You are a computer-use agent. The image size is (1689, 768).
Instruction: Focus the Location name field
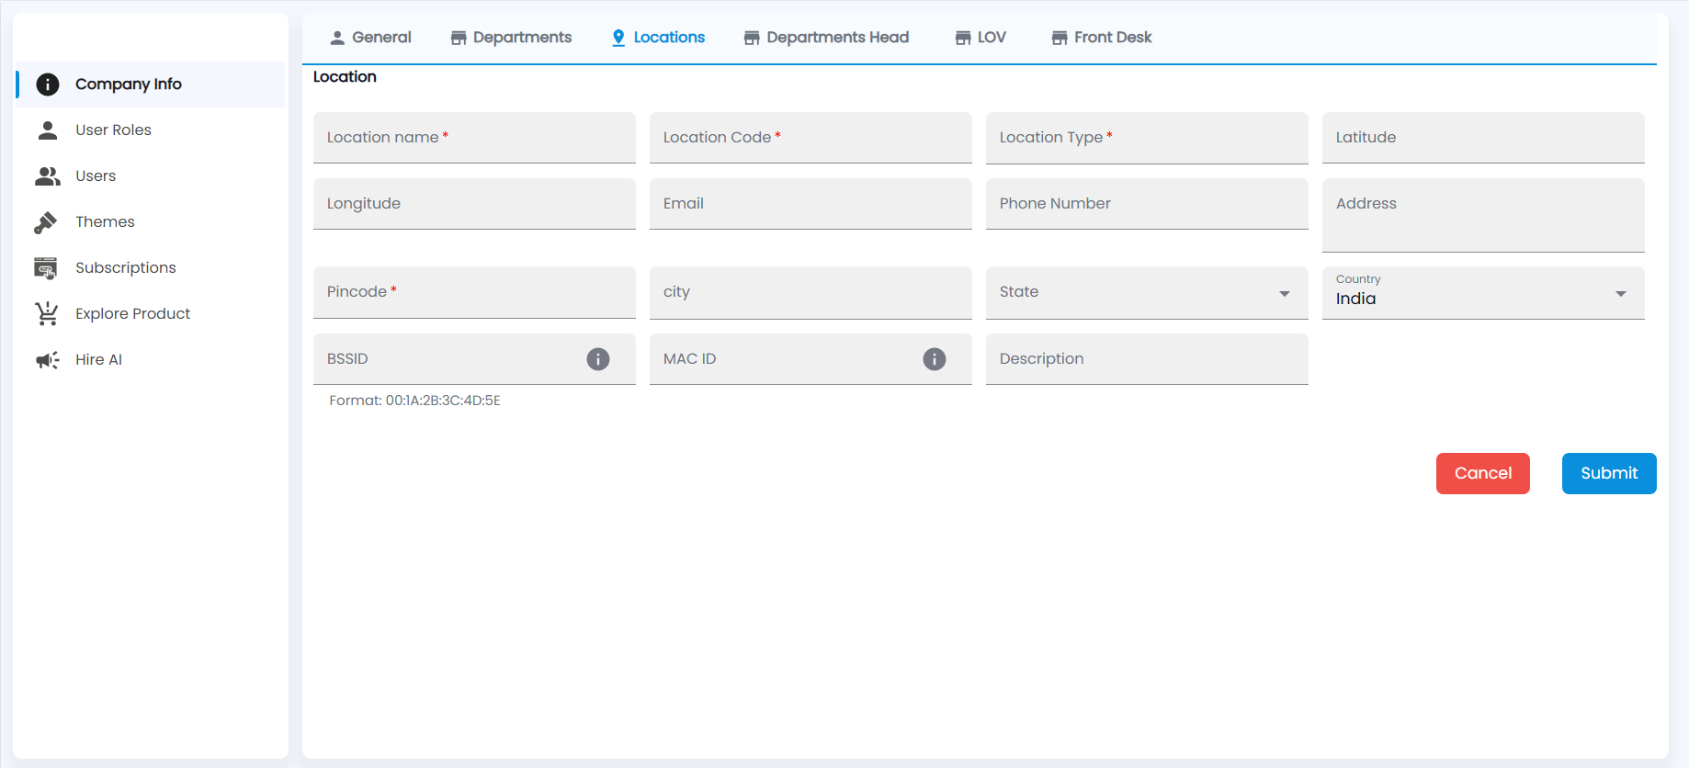point(474,138)
